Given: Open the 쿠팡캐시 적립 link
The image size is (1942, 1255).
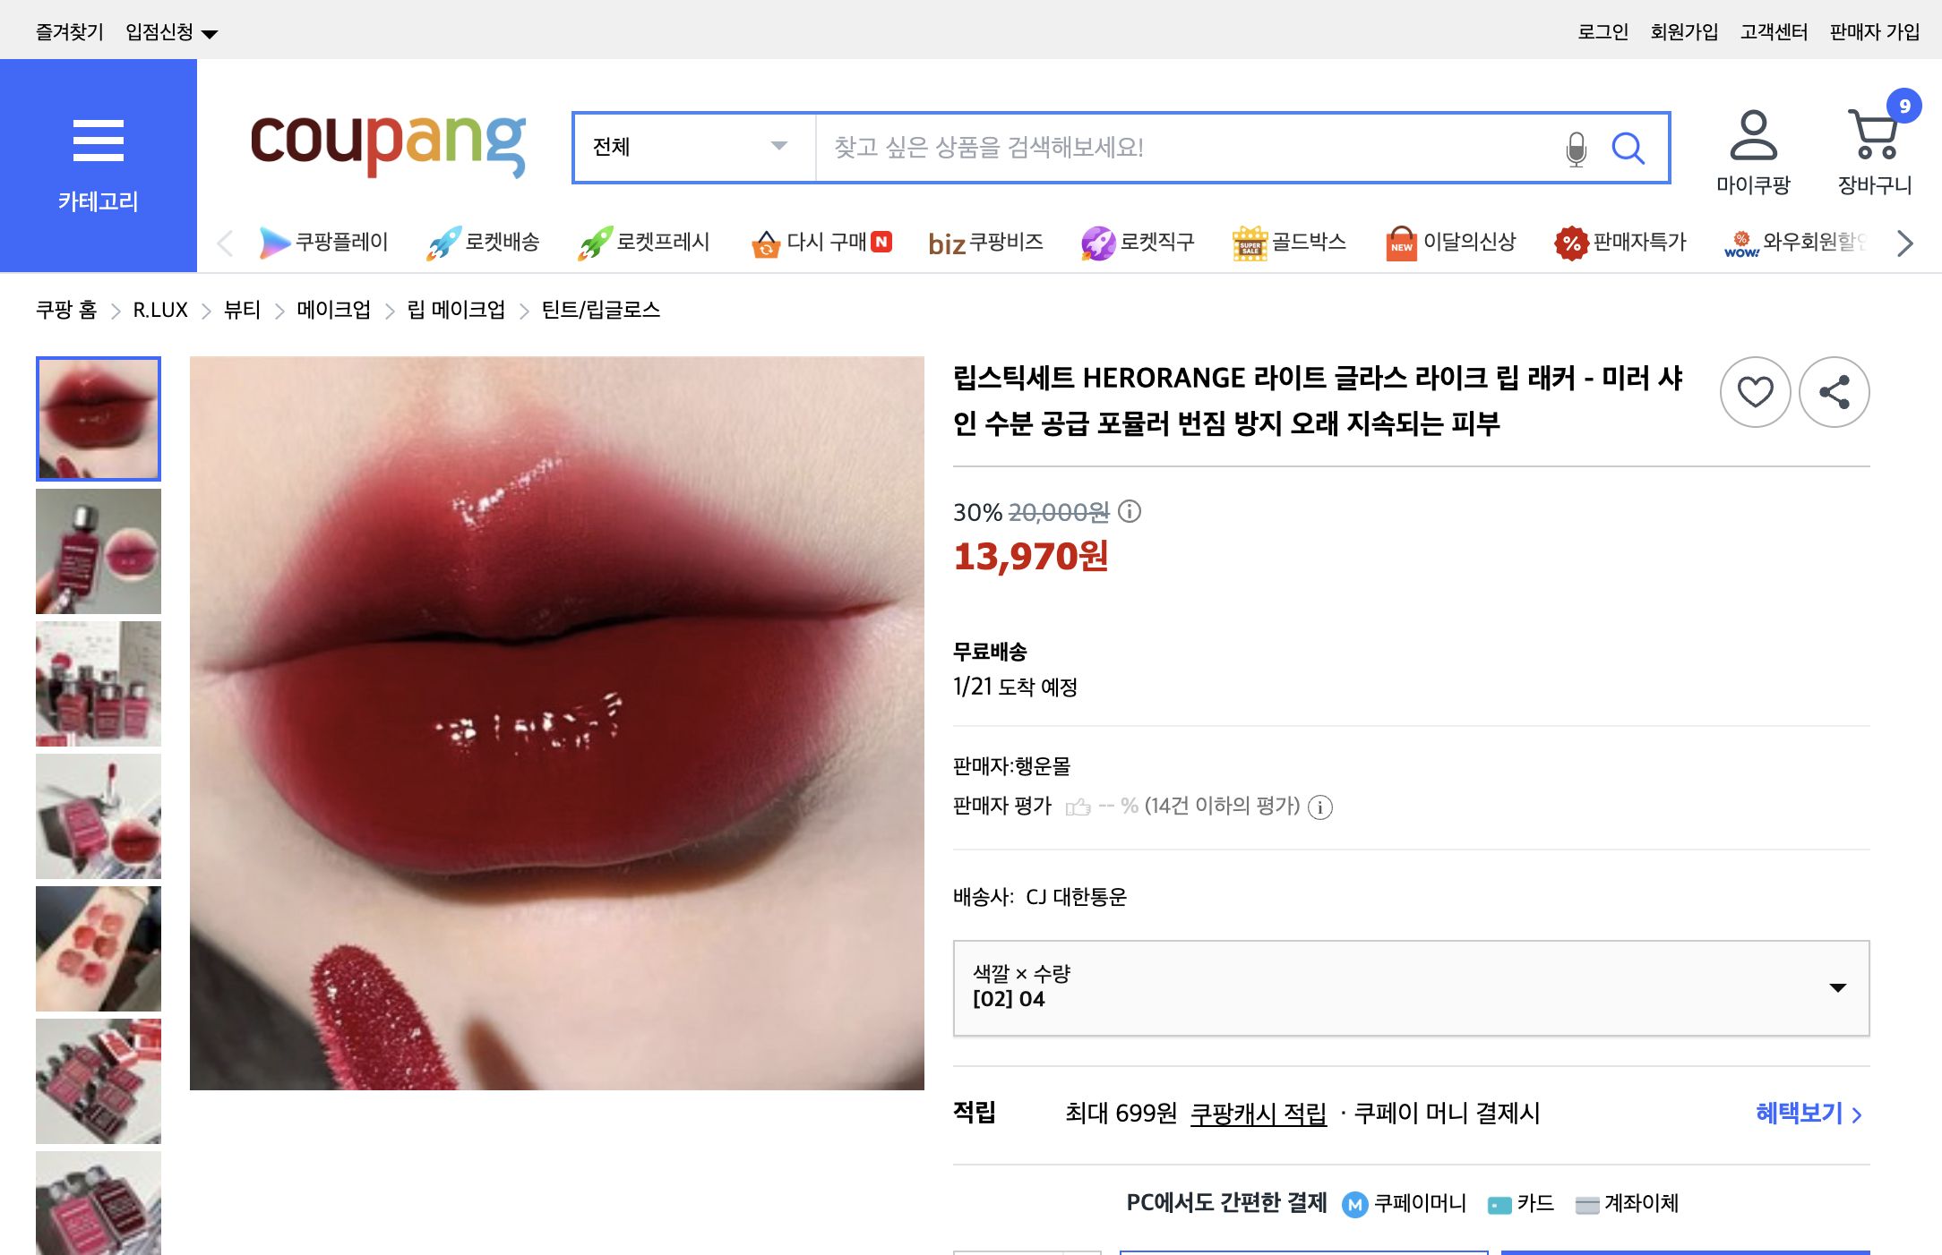Looking at the screenshot, I should click(1258, 1114).
